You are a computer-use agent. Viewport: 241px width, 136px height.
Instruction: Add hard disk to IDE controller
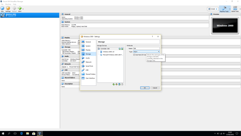[122, 49]
